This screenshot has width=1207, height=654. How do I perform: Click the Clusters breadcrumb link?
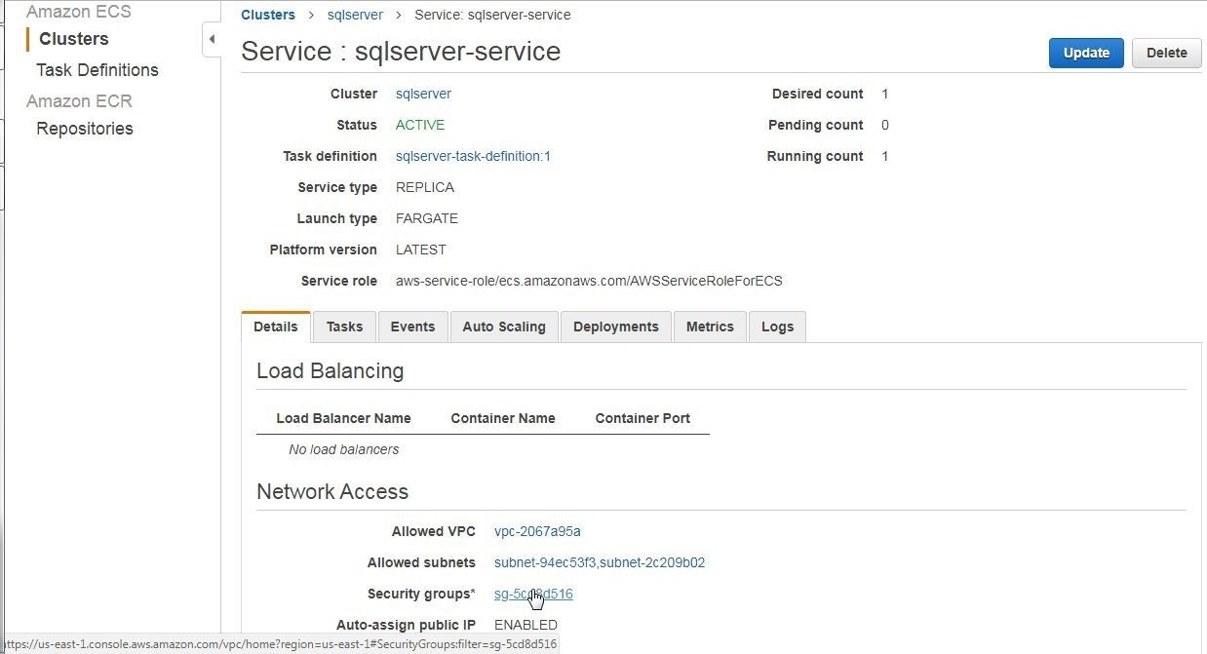point(268,15)
